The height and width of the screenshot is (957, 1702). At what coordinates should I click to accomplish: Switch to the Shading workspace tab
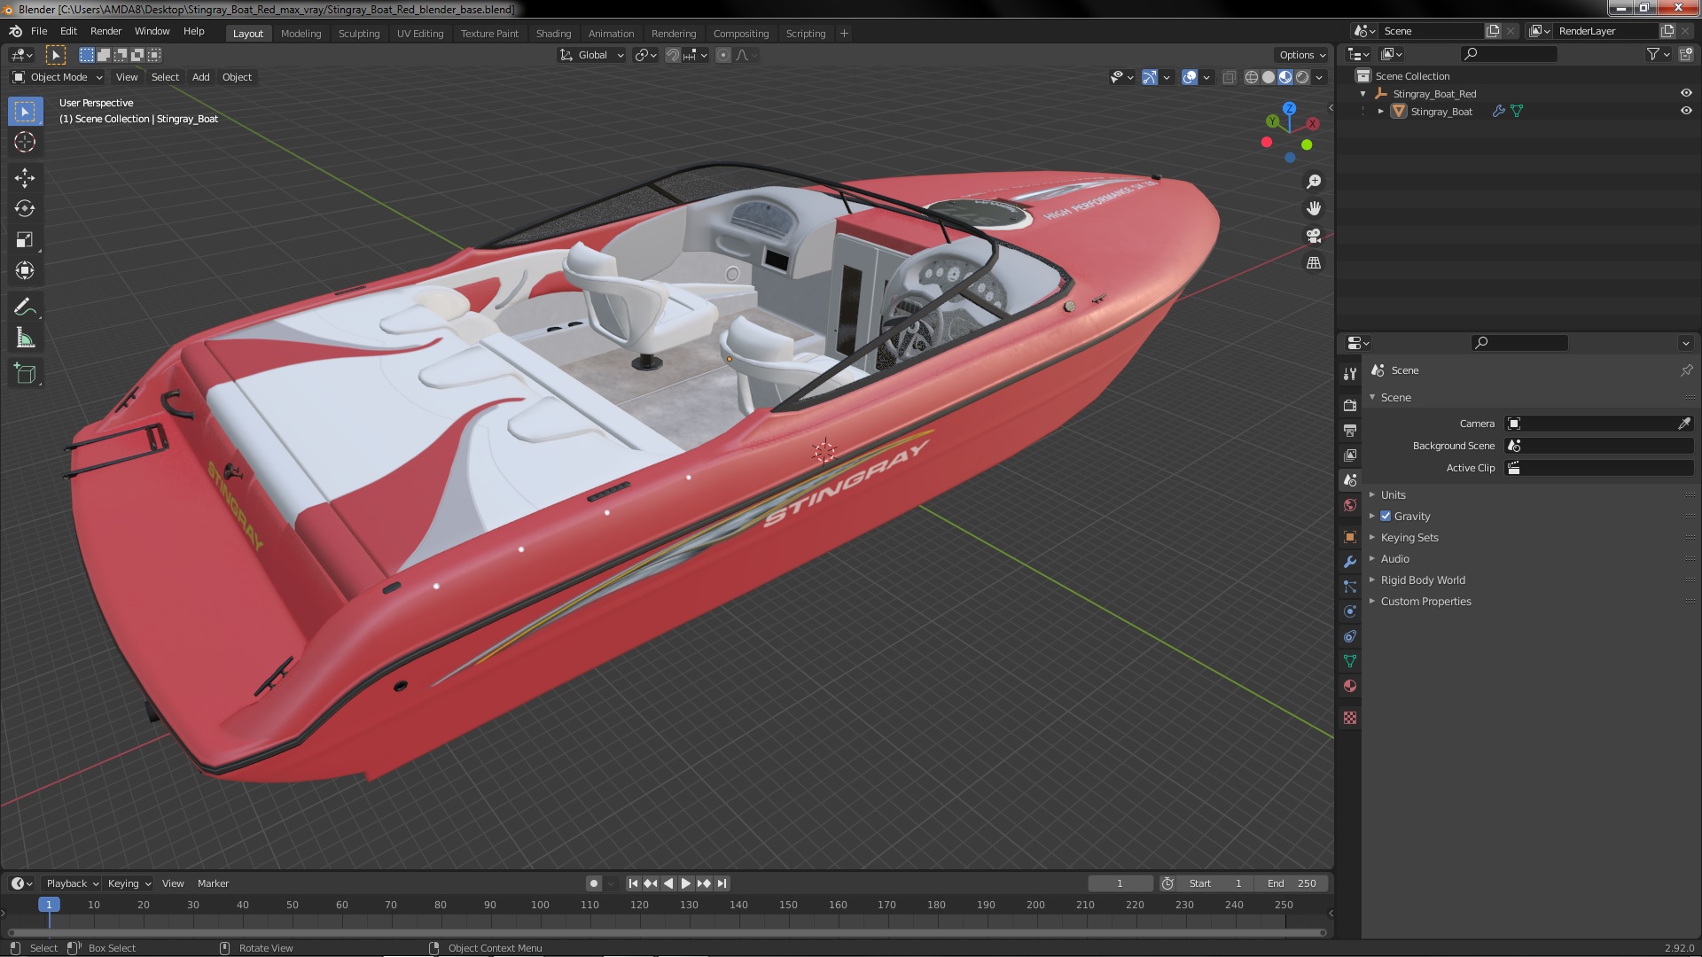coord(553,34)
